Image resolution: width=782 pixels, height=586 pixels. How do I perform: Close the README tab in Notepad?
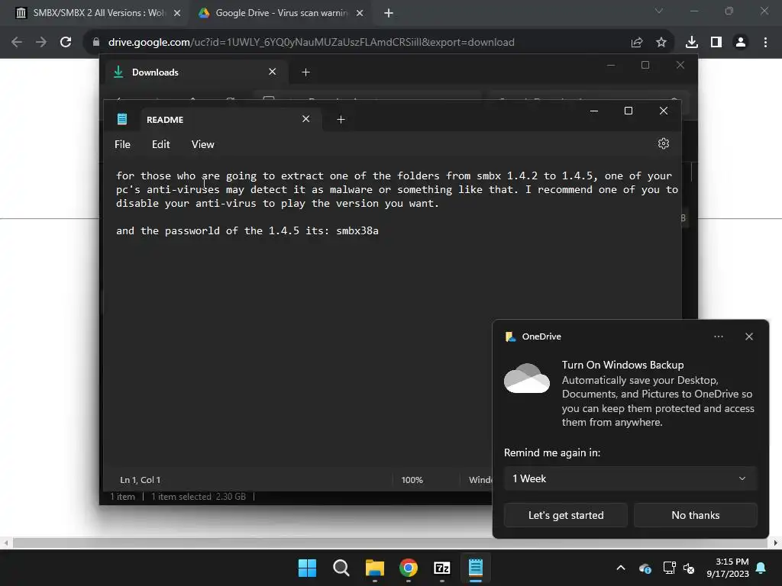click(305, 119)
